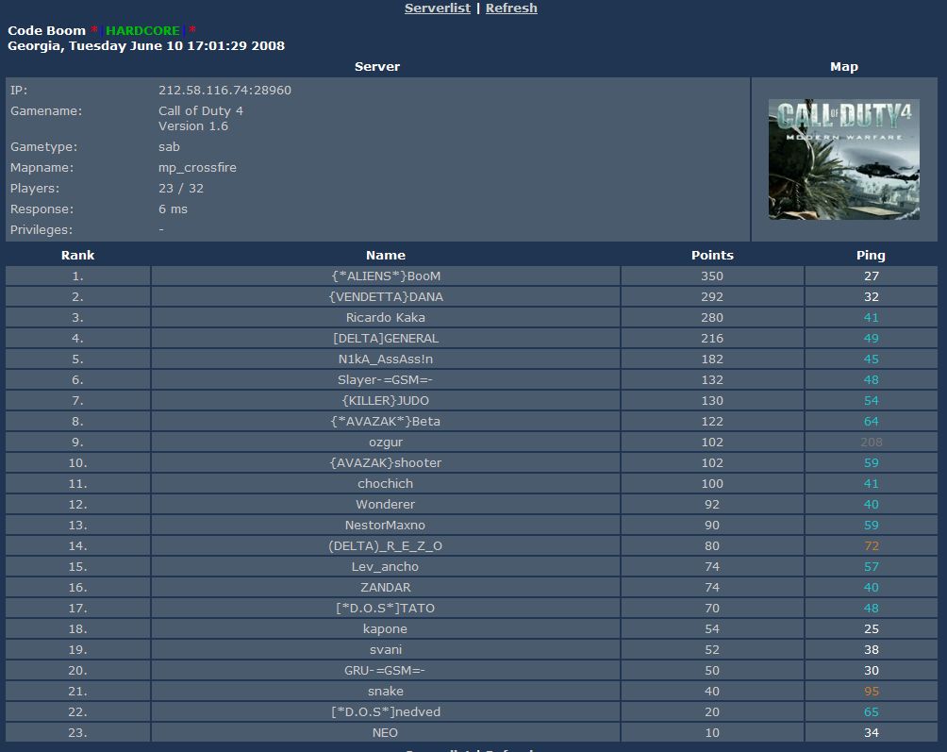Select player {VENDETTA}DANA
The width and height of the screenshot is (947, 752).
386,297
